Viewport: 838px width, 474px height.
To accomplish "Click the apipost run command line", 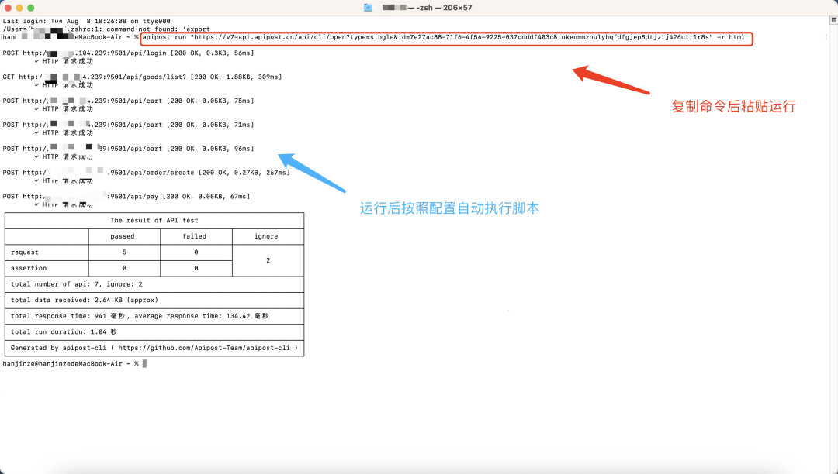I will coord(444,37).
